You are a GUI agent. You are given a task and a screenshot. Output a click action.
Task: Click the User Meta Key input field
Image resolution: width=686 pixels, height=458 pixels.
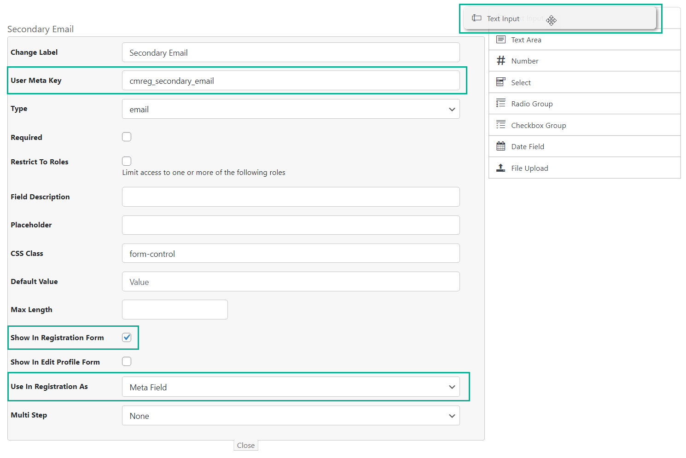tap(291, 81)
